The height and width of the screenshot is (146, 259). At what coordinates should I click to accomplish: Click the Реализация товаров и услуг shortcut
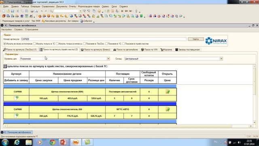pos(16,21)
